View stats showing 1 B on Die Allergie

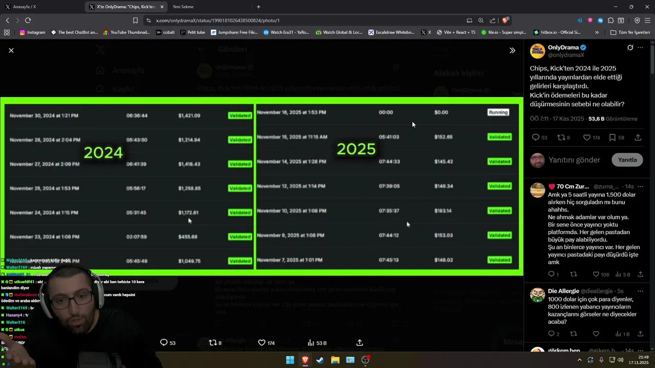pos(622,334)
